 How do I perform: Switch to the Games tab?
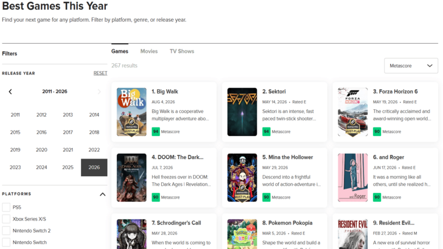pyautogui.click(x=120, y=52)
